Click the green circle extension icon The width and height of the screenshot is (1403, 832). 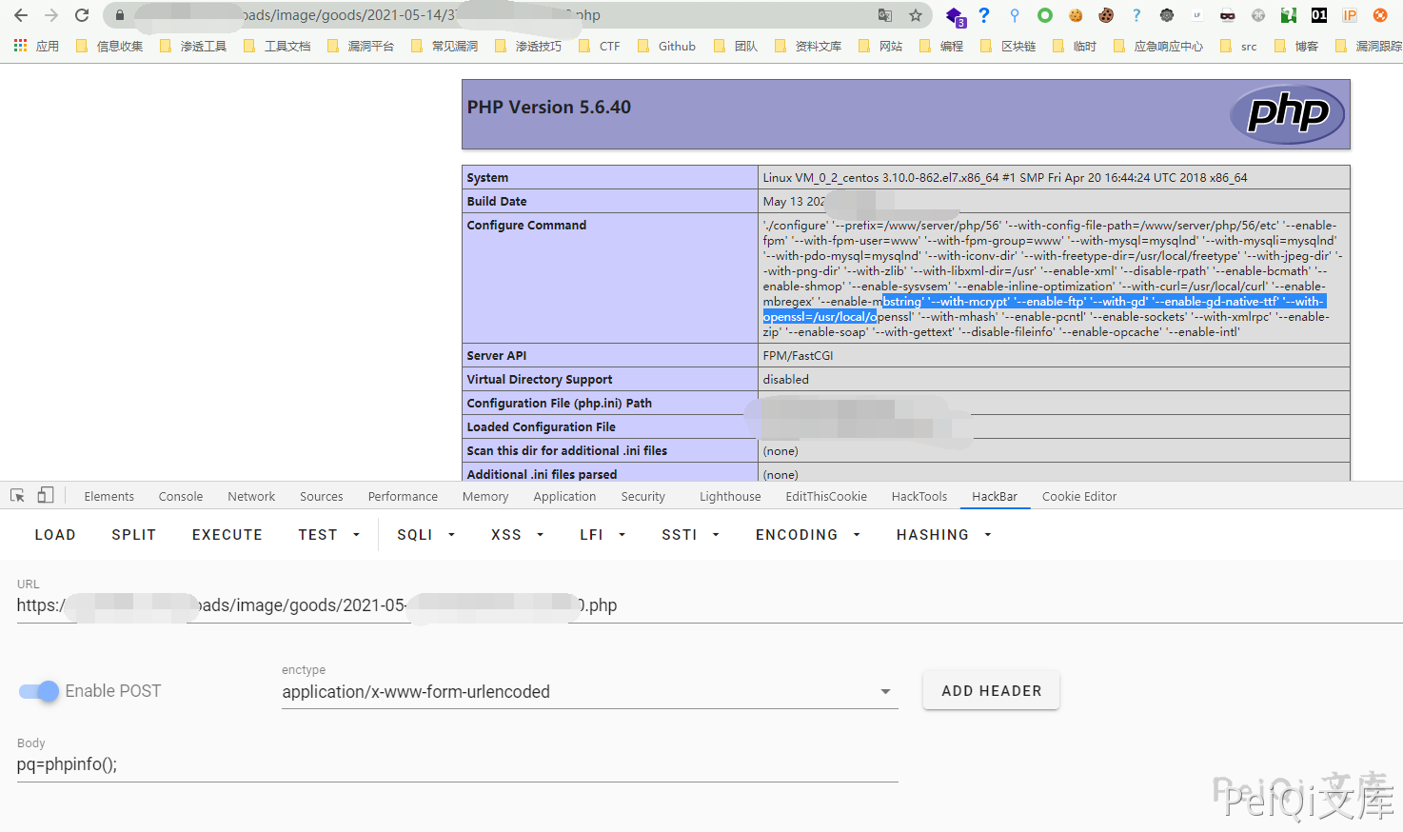coord(1045,15)
